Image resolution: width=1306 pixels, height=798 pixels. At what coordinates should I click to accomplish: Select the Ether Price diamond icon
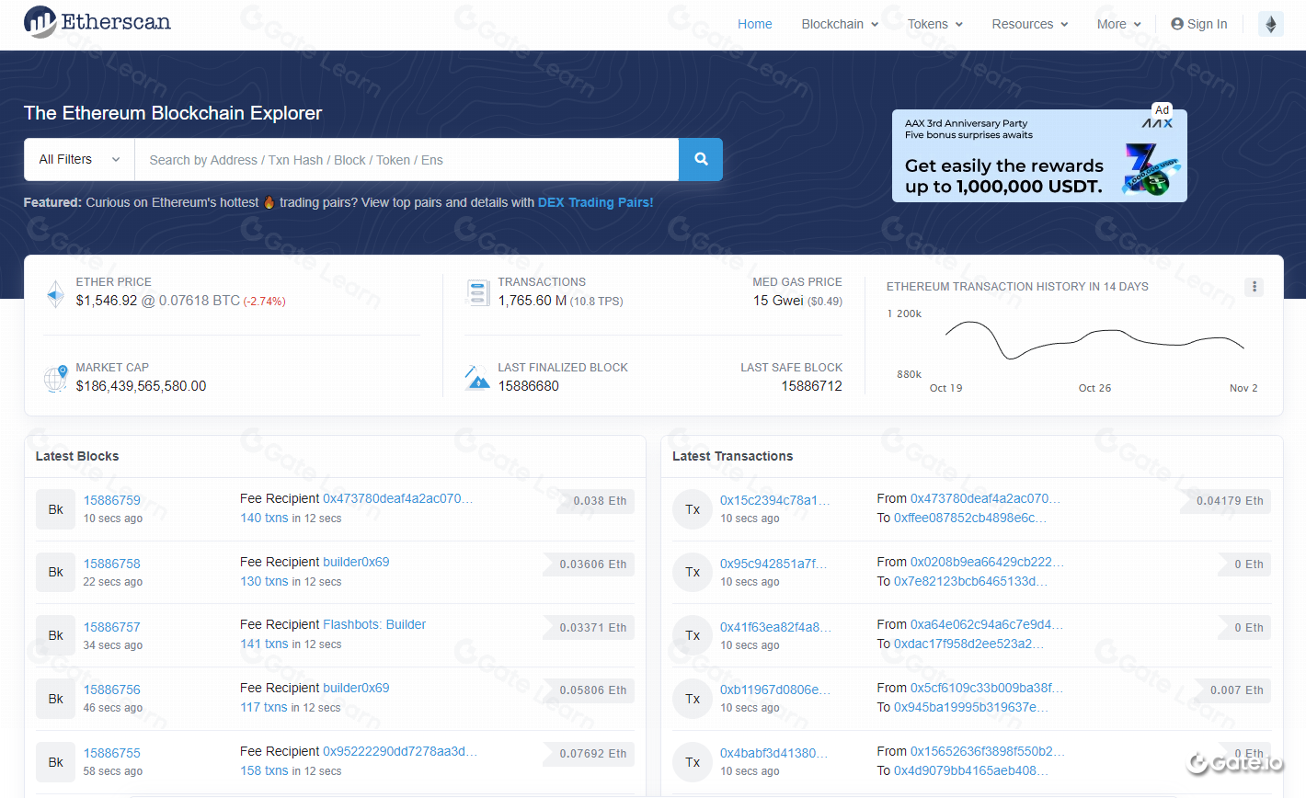55,292
